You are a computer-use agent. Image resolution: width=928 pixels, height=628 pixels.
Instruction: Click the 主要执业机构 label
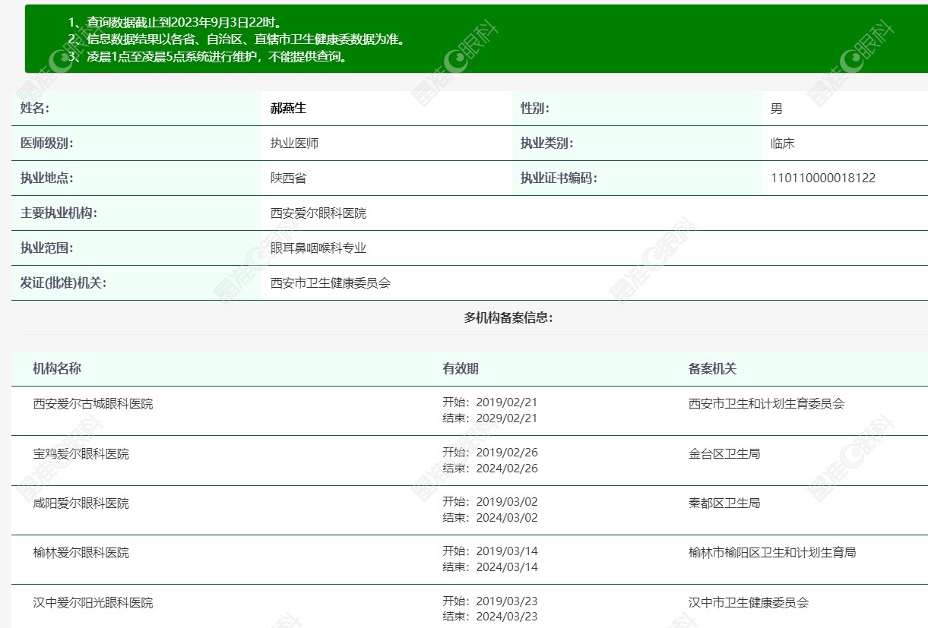59,213
